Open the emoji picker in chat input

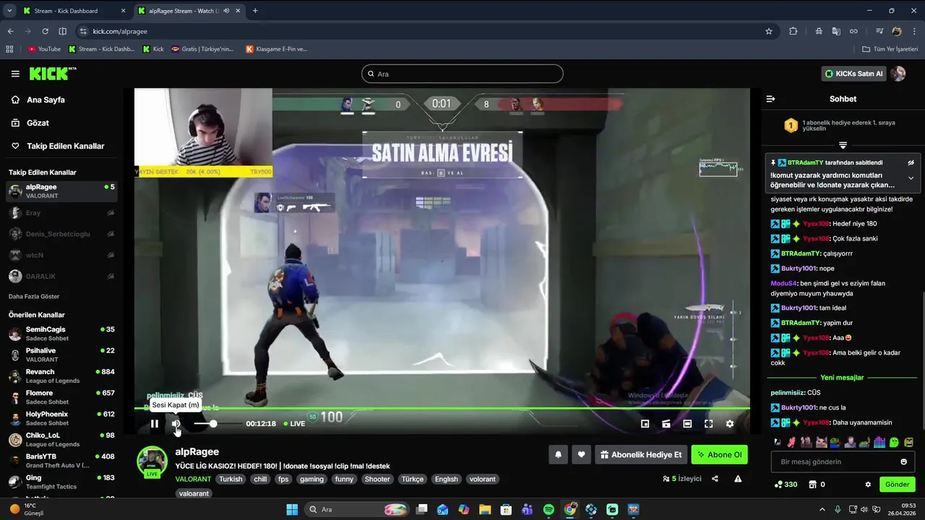[x=904, y=461]
